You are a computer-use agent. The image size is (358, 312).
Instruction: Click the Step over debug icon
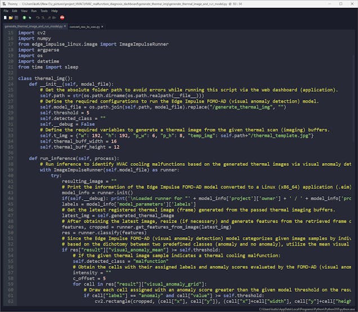37,18
